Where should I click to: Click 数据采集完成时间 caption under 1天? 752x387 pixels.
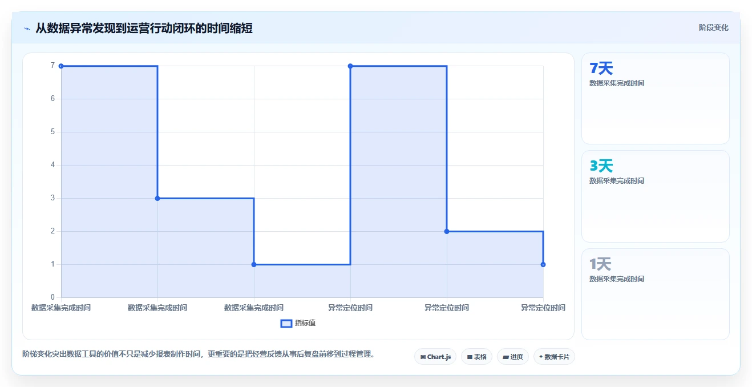coord(617,279)
